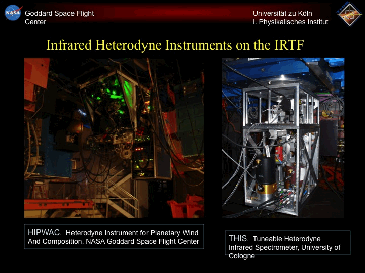
Task: Click the slide title about Infrared Heterodyne Instruments
Action: 175,45
